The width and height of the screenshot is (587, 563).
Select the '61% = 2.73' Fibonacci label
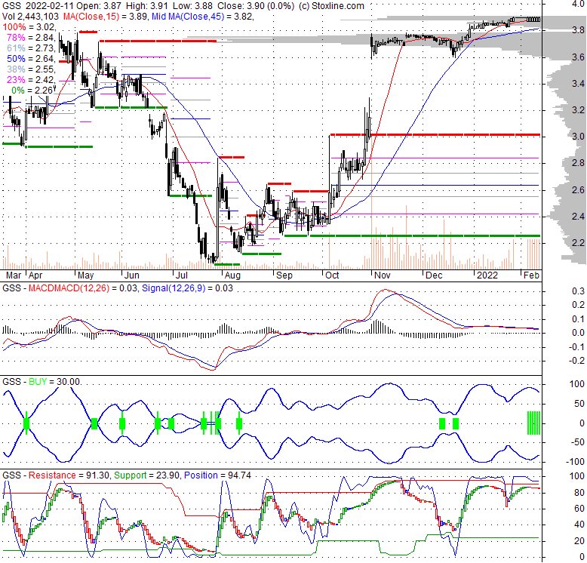(x=31, y=48)
